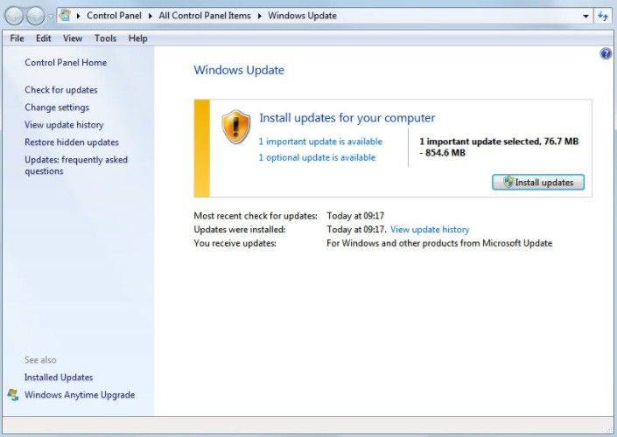The width and height of the screenshot is (617, 437).
Task: Click the 'Windows Update' page heading
Action: [239, 70]
